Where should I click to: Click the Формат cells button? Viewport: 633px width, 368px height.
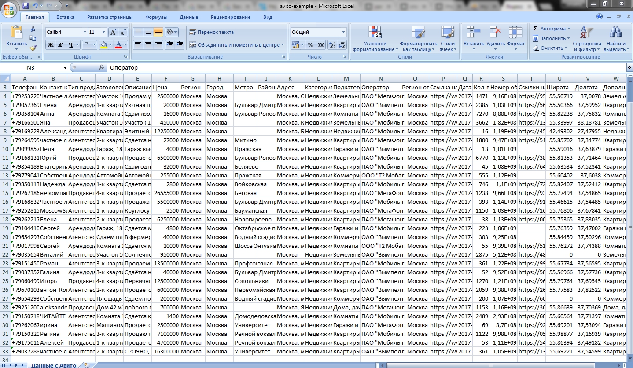515,38
